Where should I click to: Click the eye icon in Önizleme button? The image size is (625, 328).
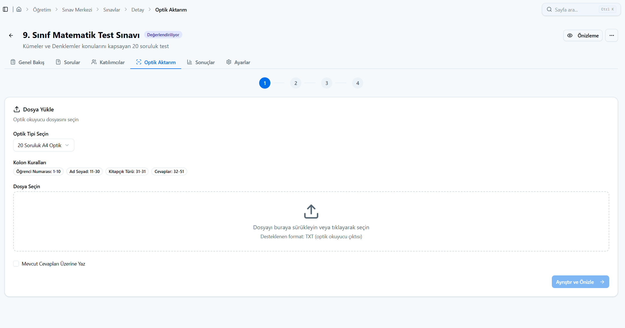point(570,36)
